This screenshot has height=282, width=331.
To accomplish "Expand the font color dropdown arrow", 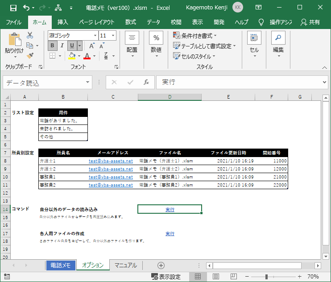I will point(95,56).
